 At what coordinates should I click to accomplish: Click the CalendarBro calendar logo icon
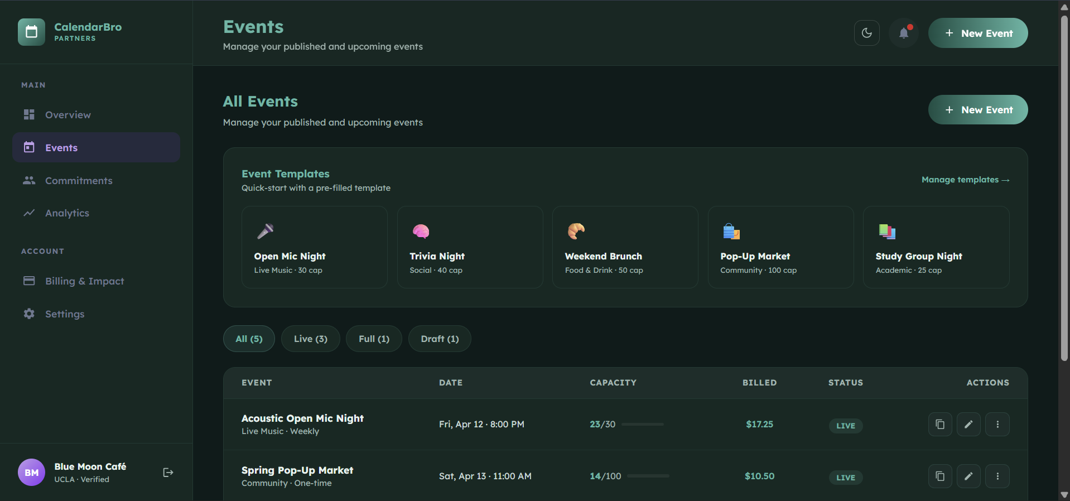(31, 32)
